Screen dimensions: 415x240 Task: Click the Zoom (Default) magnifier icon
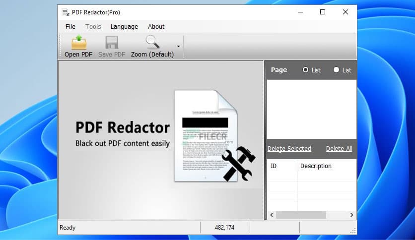pyautogui.click(x=152, y=42)
